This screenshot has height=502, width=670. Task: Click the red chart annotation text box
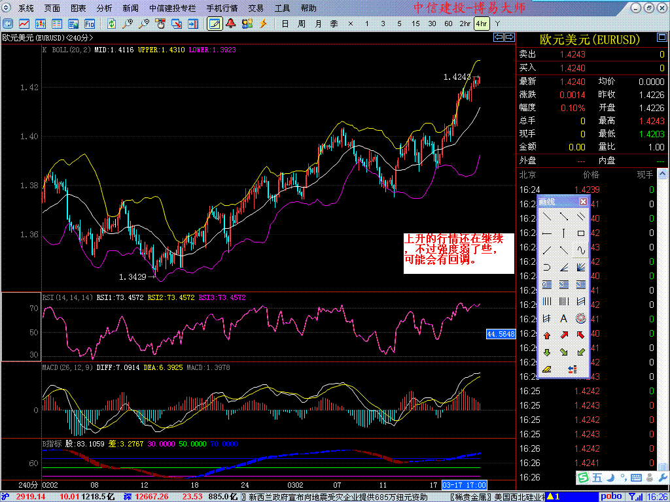pyautogui.click(x=459, y=254)
